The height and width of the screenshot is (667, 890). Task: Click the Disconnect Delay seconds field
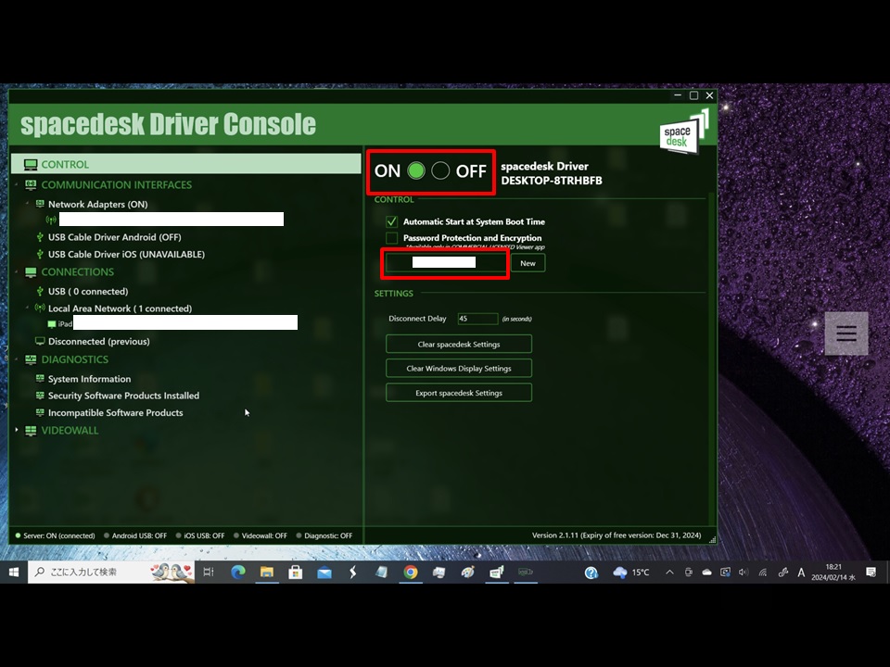[x=477, y=319]
